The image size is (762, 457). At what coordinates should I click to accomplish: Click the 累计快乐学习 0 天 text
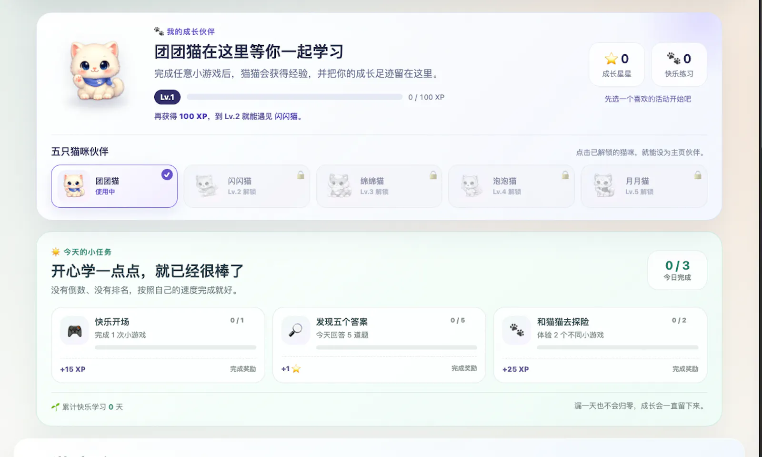click(92, 407)
